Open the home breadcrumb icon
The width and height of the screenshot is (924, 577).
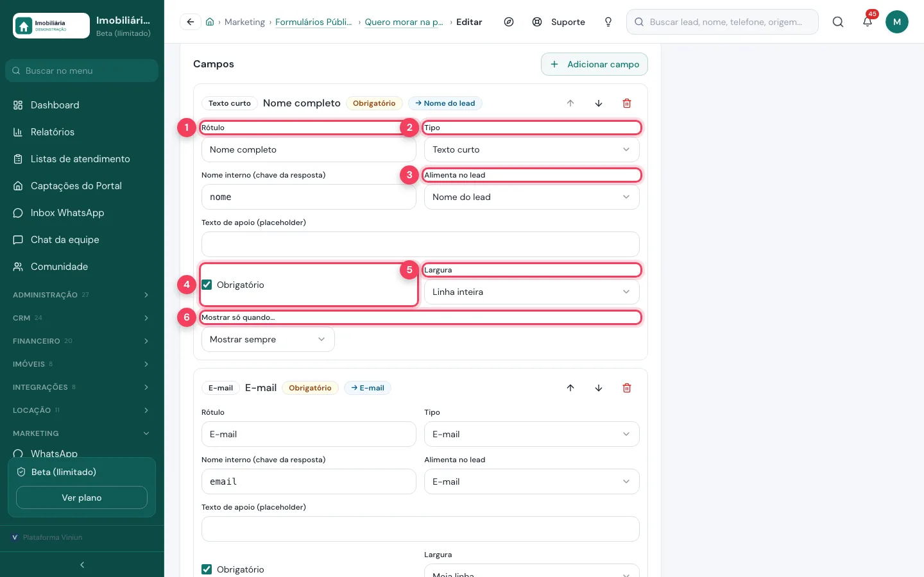pos(210,22)
